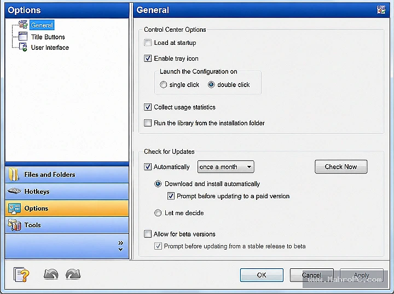Toggle Prompt before updating from stable to beta
This screenshot has height=294, width=394.
(x=158, y=246)
